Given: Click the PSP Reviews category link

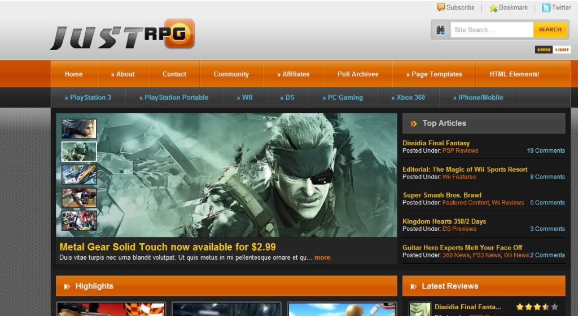Looking at the screenshot, I should [460, 150].
